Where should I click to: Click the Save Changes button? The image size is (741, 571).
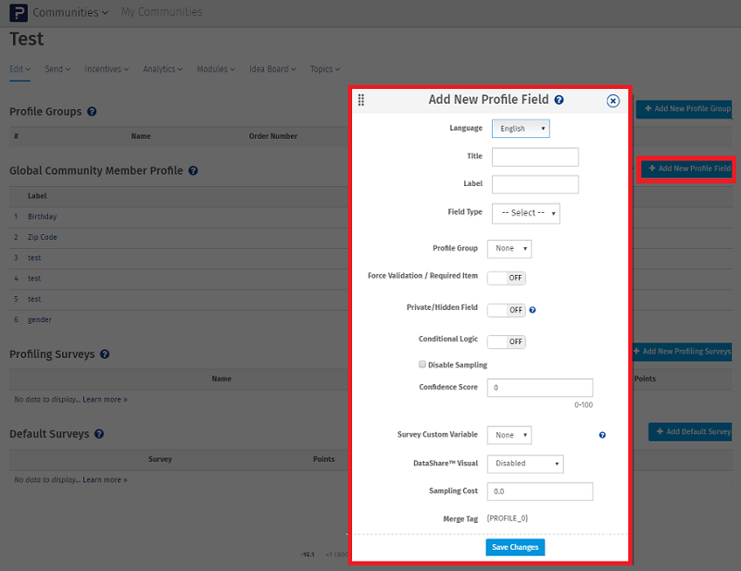coord(515,547)
